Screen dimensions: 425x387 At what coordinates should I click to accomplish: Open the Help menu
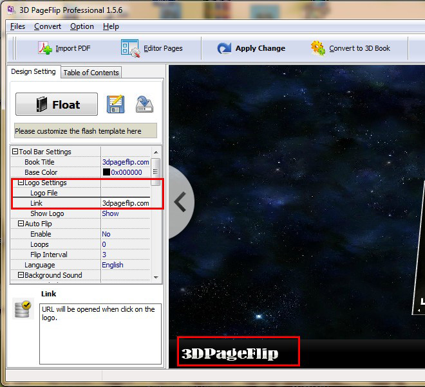tap(111, 26)
